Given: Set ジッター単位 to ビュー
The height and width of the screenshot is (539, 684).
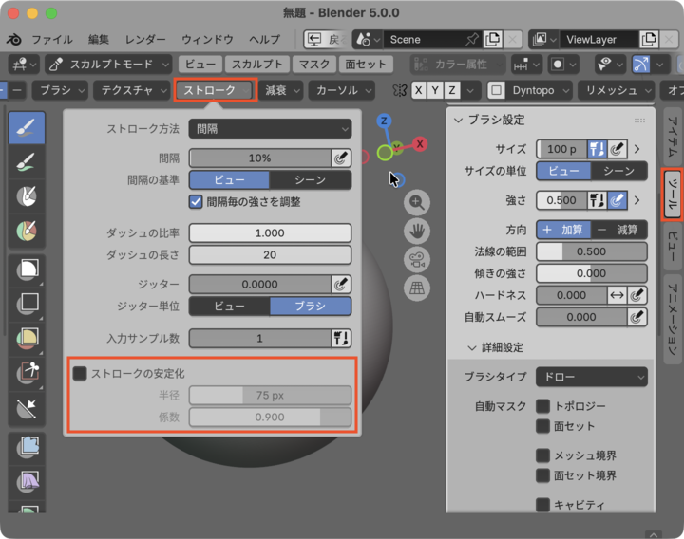Looking at the screenshot, I should (x=229, y=306).
